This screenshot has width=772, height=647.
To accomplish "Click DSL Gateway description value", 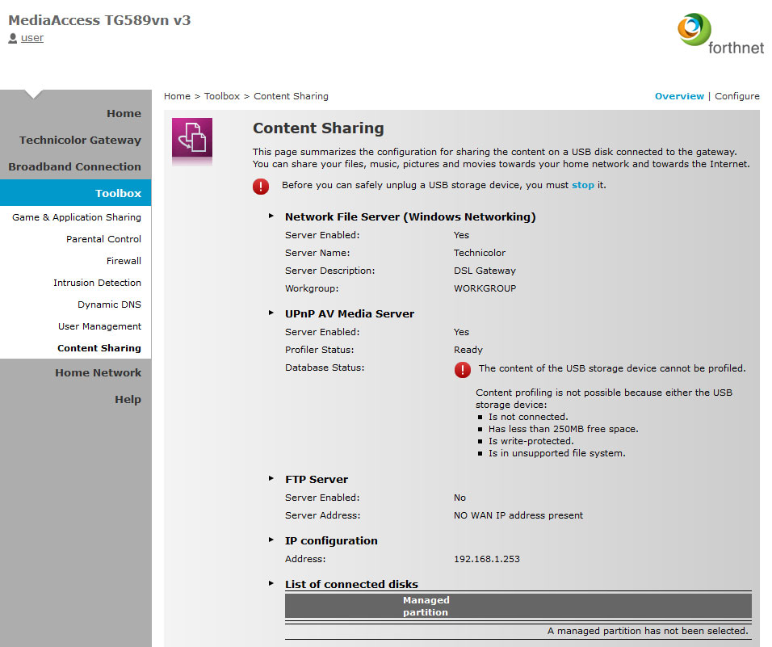I will (485, 271).
